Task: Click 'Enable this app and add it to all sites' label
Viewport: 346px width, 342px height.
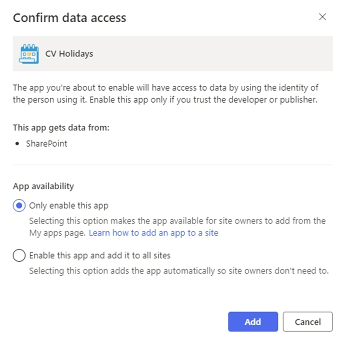Action: pos(100,255)
